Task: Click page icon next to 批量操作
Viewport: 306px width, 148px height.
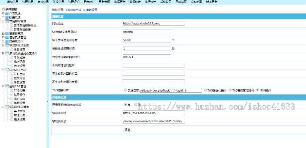Action: click(12, 94)
